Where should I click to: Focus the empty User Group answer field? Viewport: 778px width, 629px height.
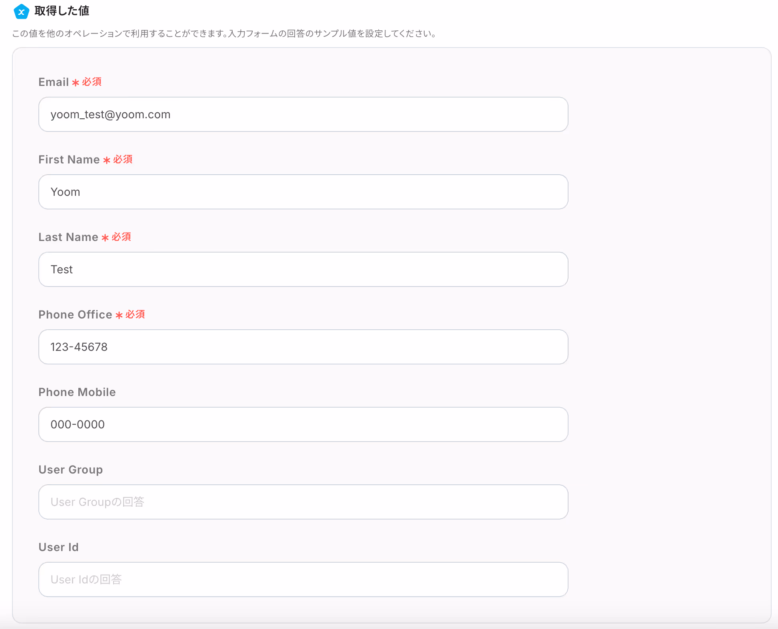coord(303,502)
